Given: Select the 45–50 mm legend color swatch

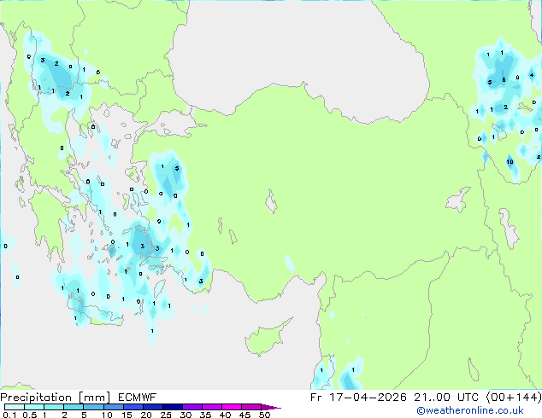Looking at the screenshot, I should click(x=251, y=407).
